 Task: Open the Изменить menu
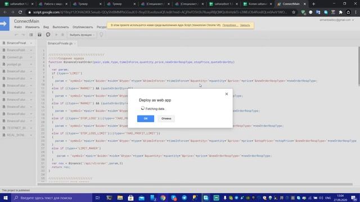click(x=33, y=27)
